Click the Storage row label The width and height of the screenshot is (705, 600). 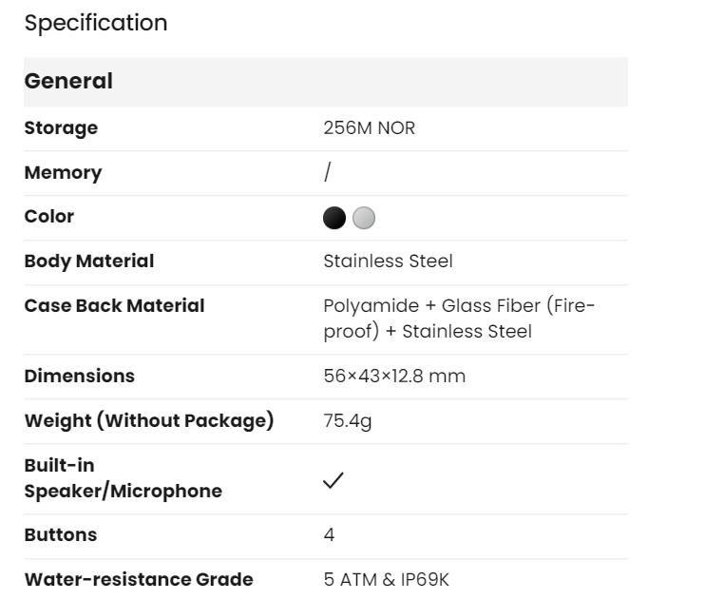click(61, 128)
